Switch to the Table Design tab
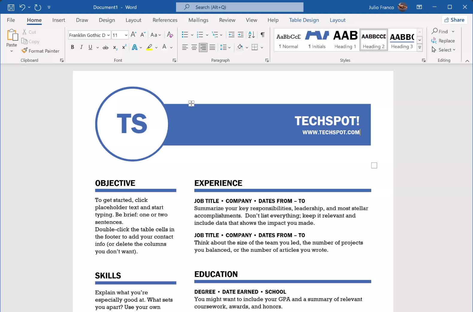 304,20
